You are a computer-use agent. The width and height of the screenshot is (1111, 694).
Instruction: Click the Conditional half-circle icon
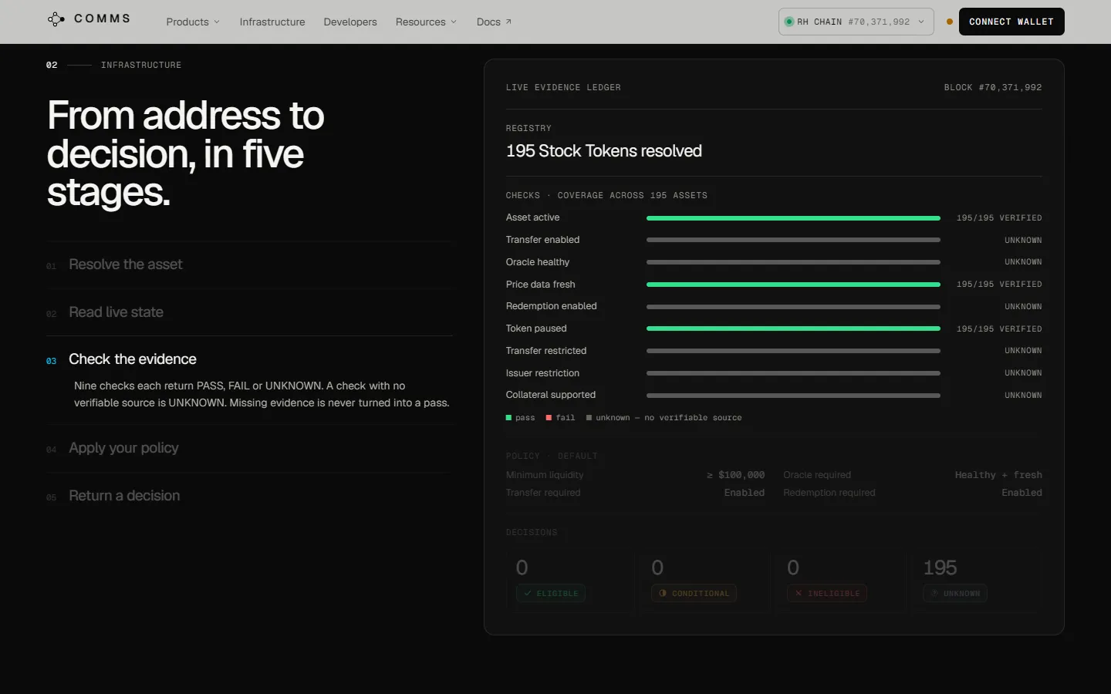pos(663,593)
